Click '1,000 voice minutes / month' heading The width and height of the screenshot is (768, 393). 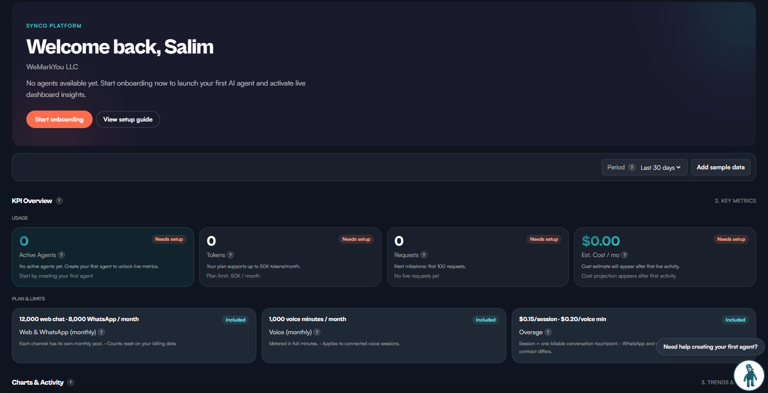pos(308,319)
